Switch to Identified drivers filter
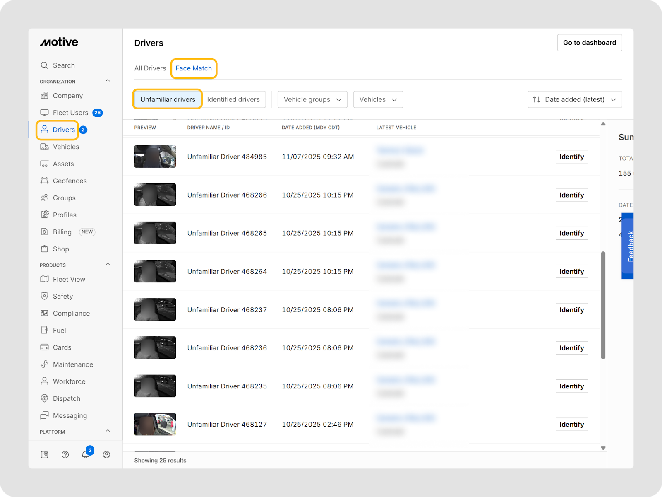The height and width of the screenshot is (497, 662). (x=233, y=99)
